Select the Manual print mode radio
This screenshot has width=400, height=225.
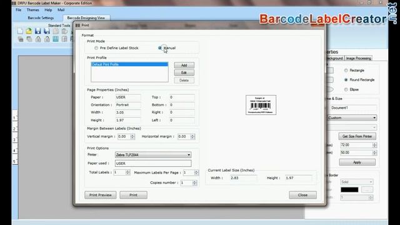160,47
